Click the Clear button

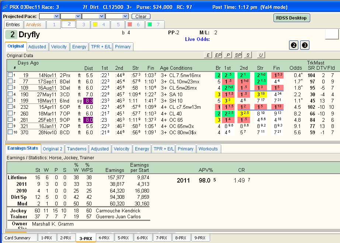point(141,17)
